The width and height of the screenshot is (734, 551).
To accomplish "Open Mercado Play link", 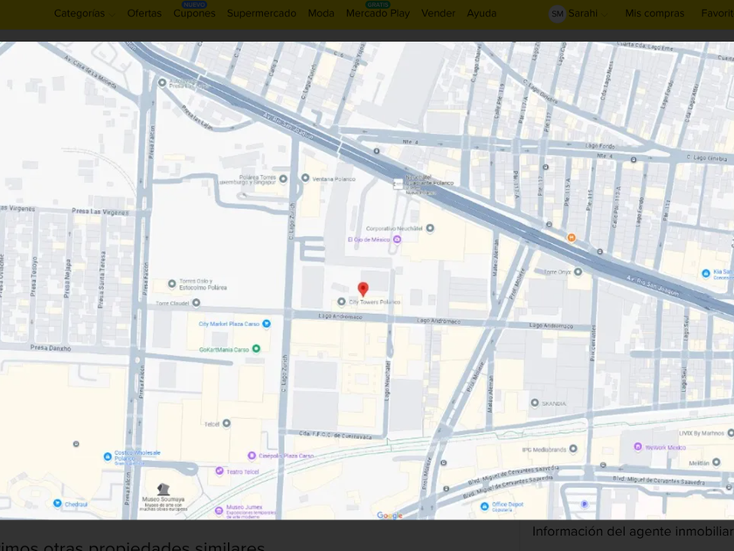I will pos(377,14).
